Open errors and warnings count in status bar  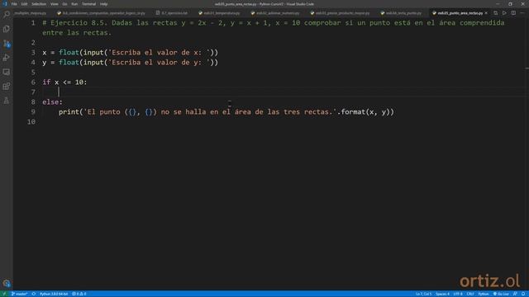79,294
